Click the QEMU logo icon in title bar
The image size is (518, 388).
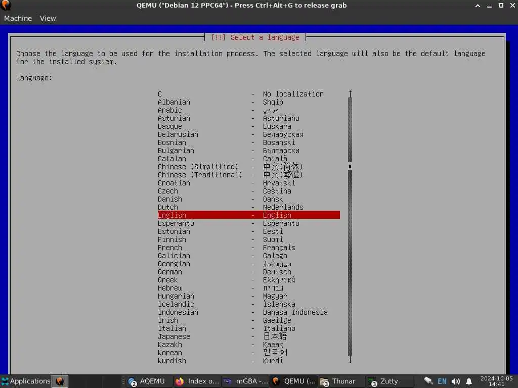click(6, 5)
